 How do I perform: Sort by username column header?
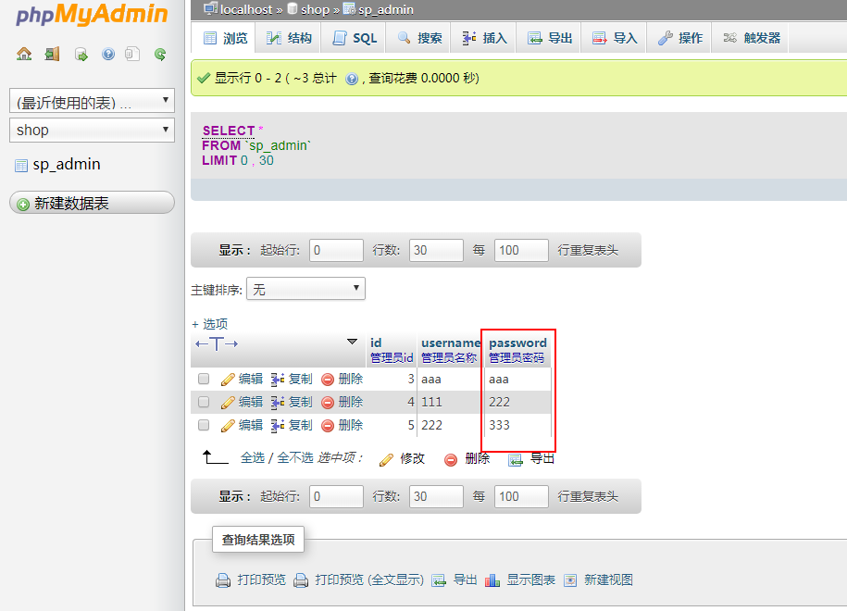coord(451,343)
